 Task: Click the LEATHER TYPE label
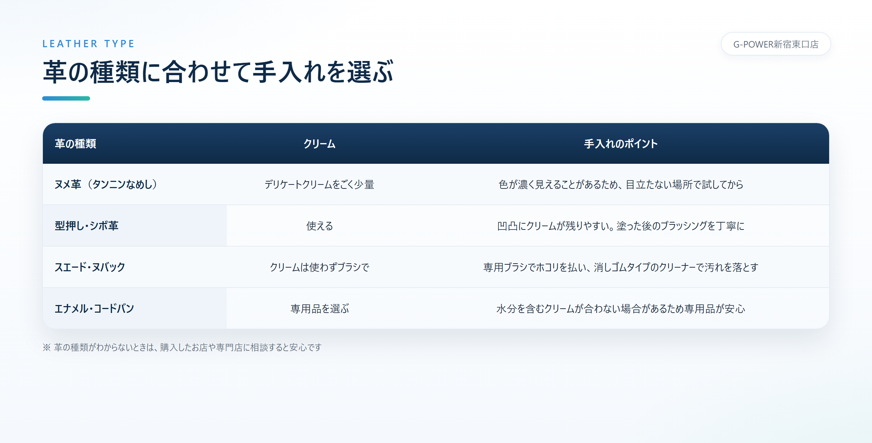89,44
